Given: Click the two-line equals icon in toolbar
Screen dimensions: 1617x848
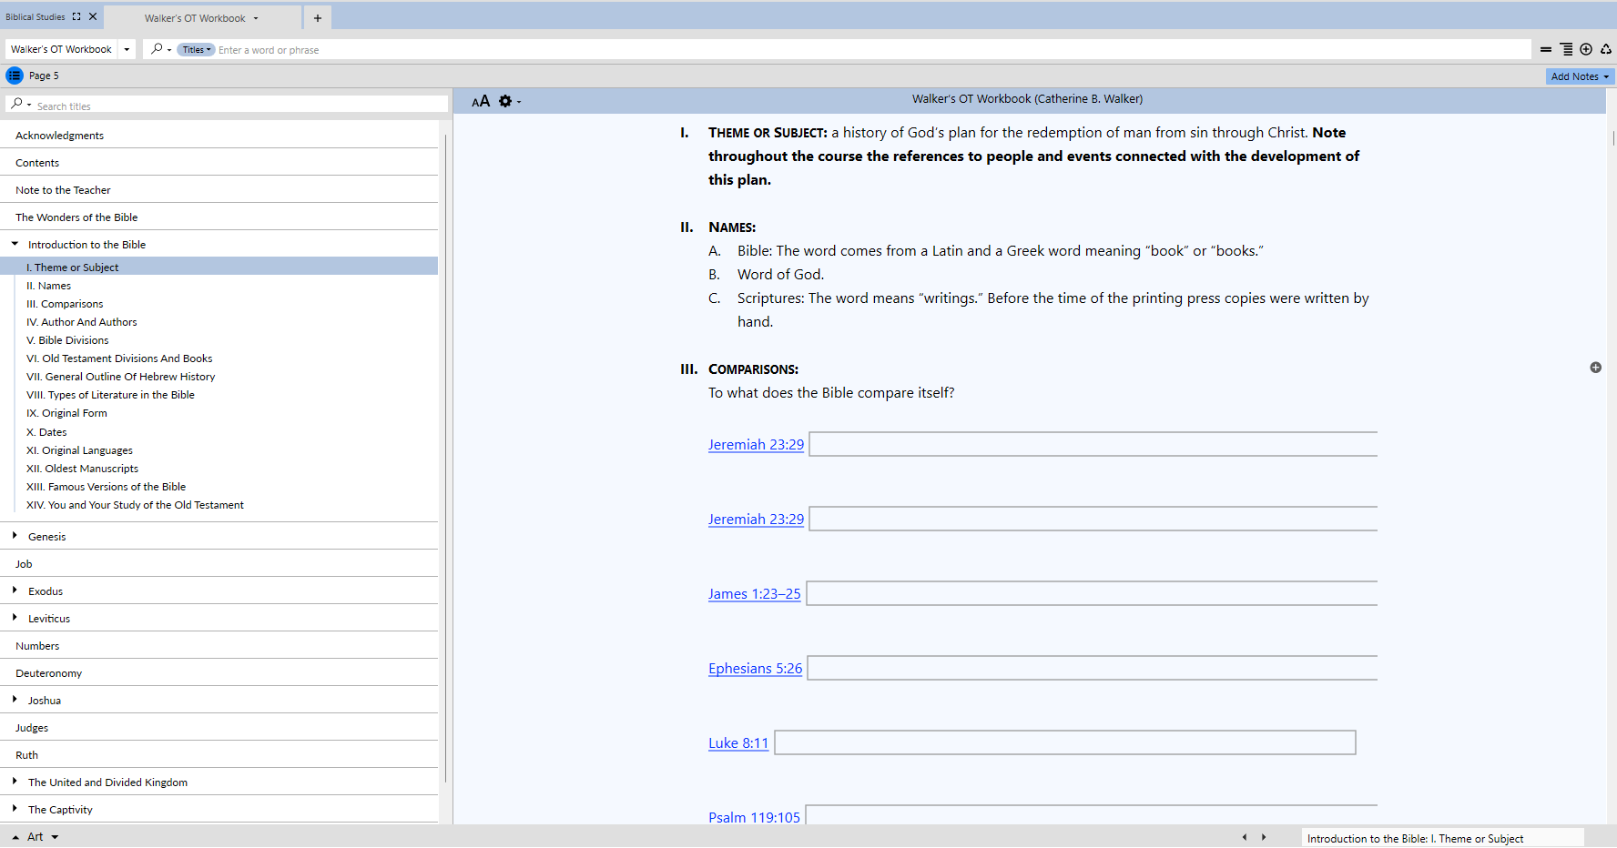Looking at the screenshot, I should pos(1546,49).
